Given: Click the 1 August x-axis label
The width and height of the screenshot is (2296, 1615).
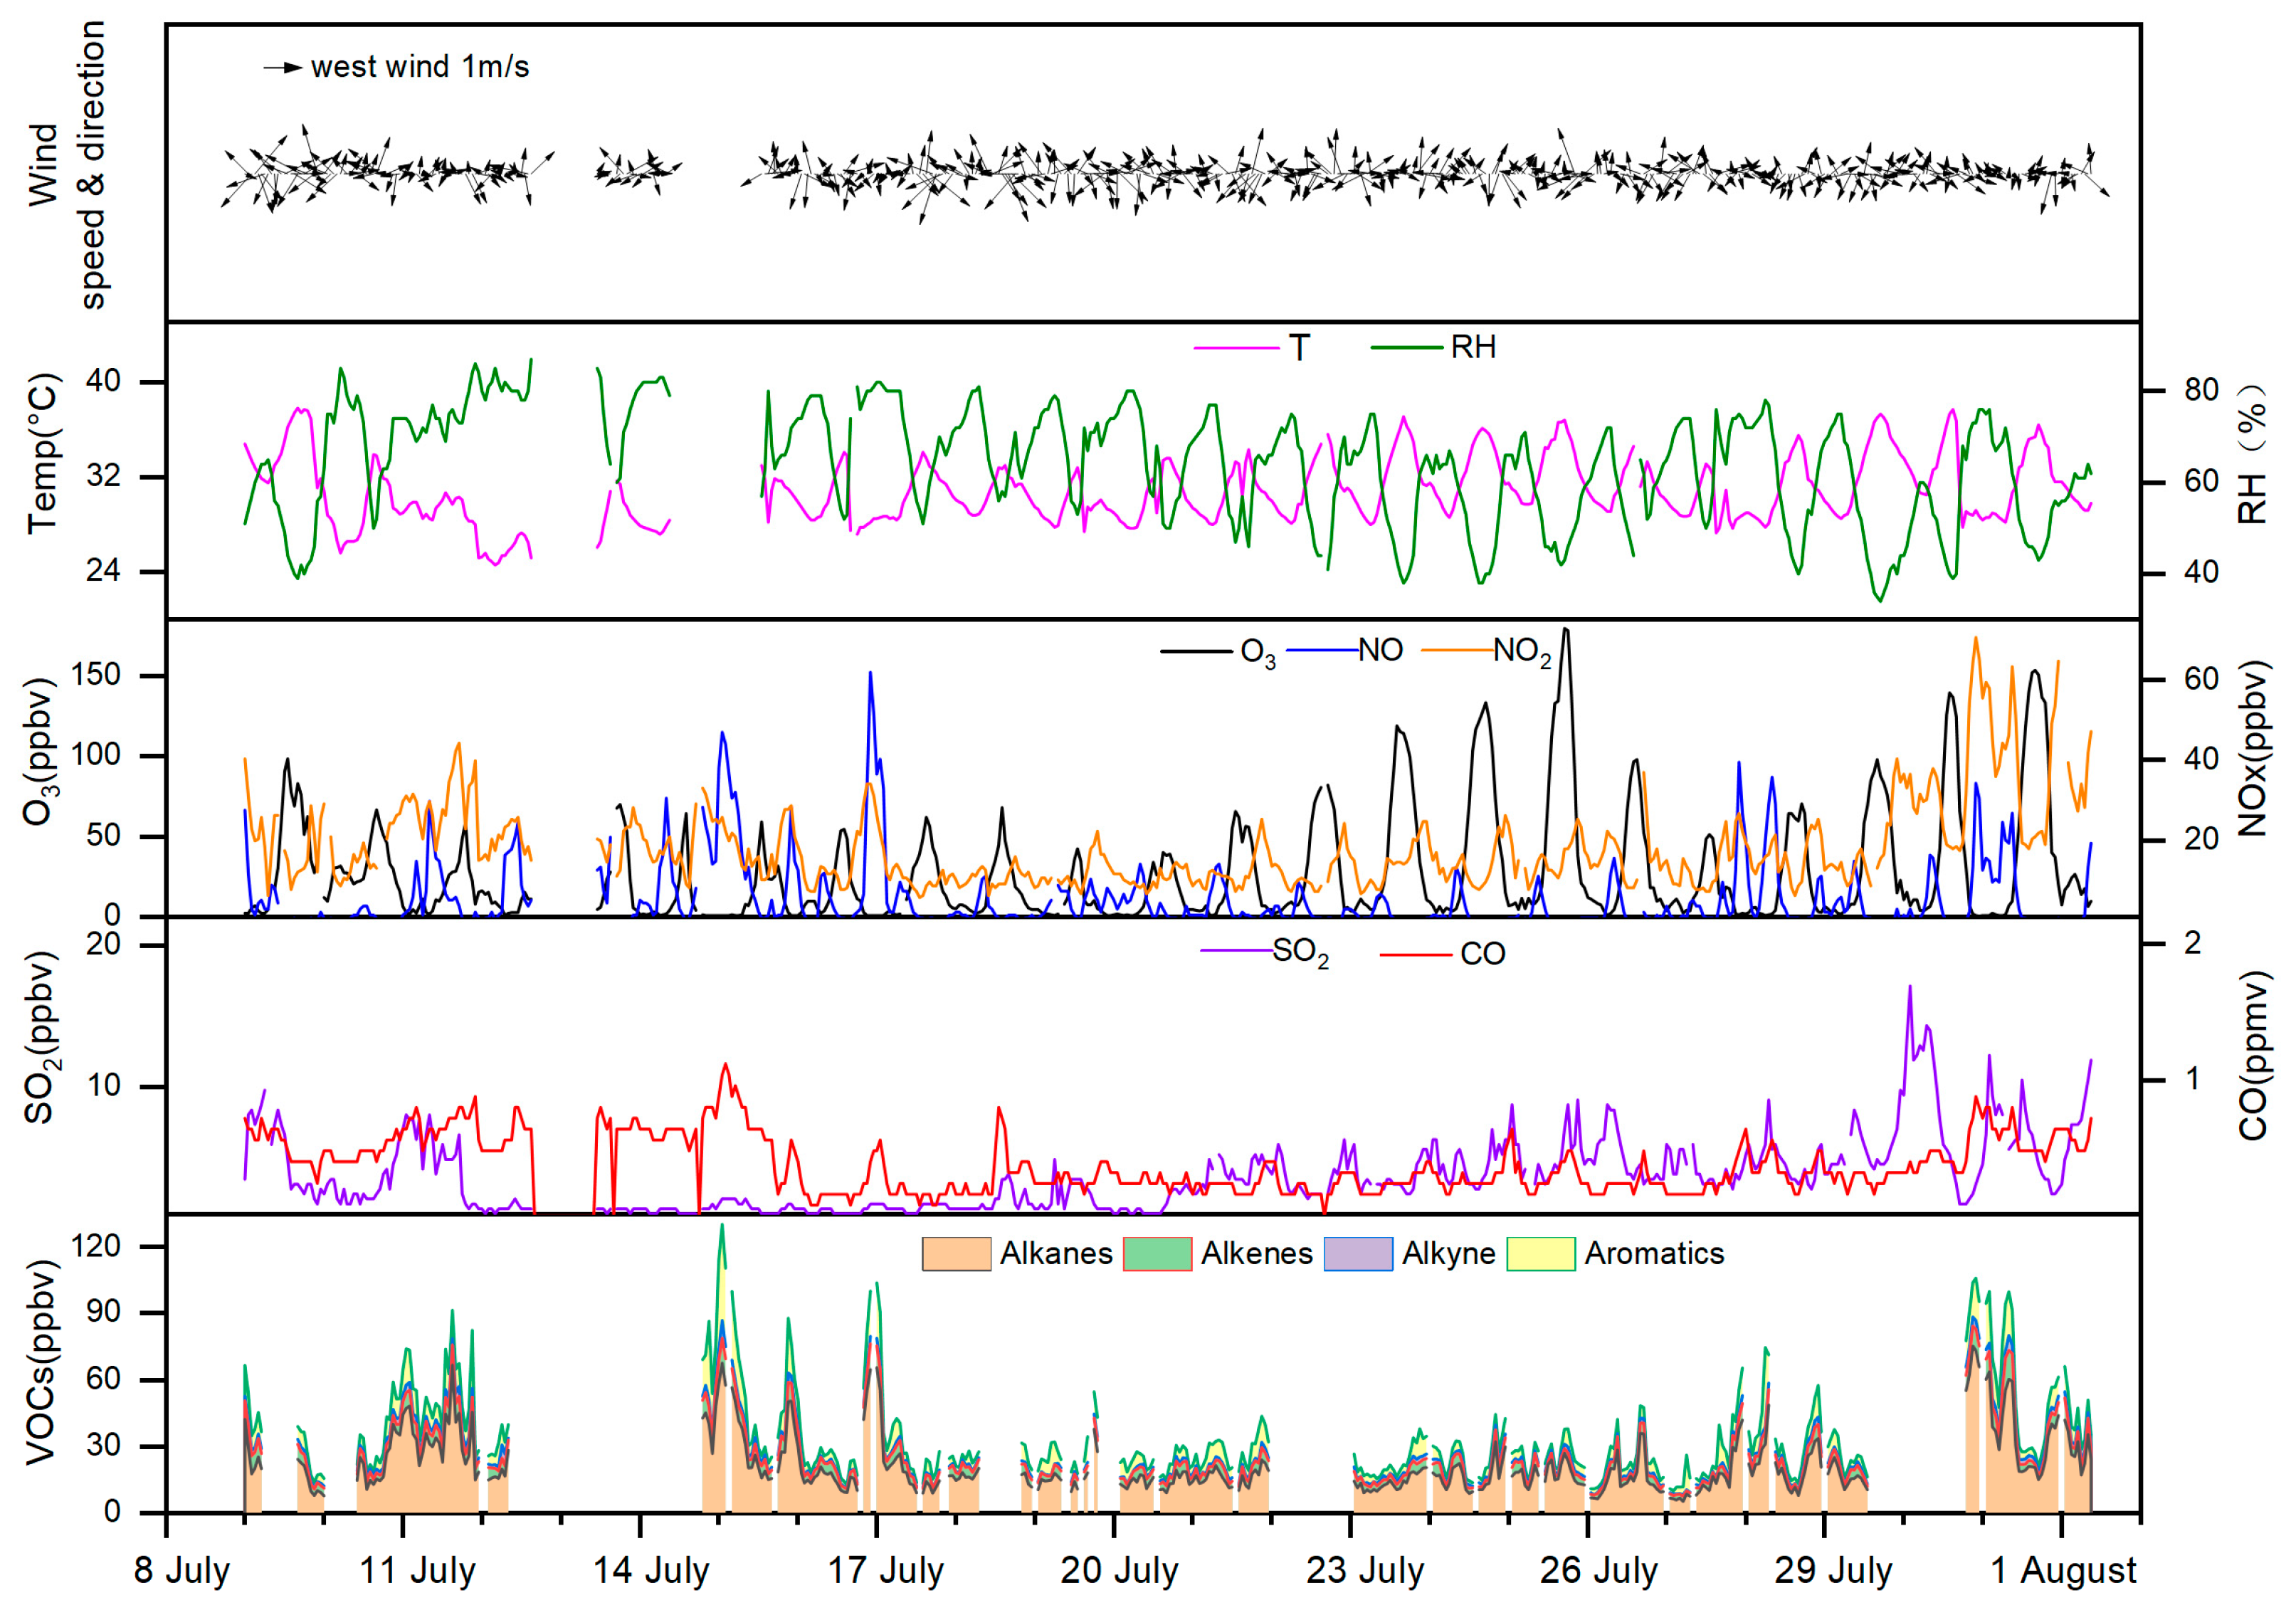Looking at the screenshot, I should tap(2063, 1571).
